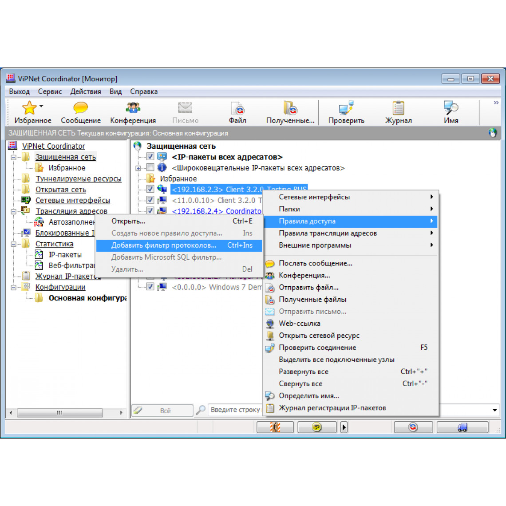
Task: Collapse the Защищенная сеть tree node
Action: (14, 157)
